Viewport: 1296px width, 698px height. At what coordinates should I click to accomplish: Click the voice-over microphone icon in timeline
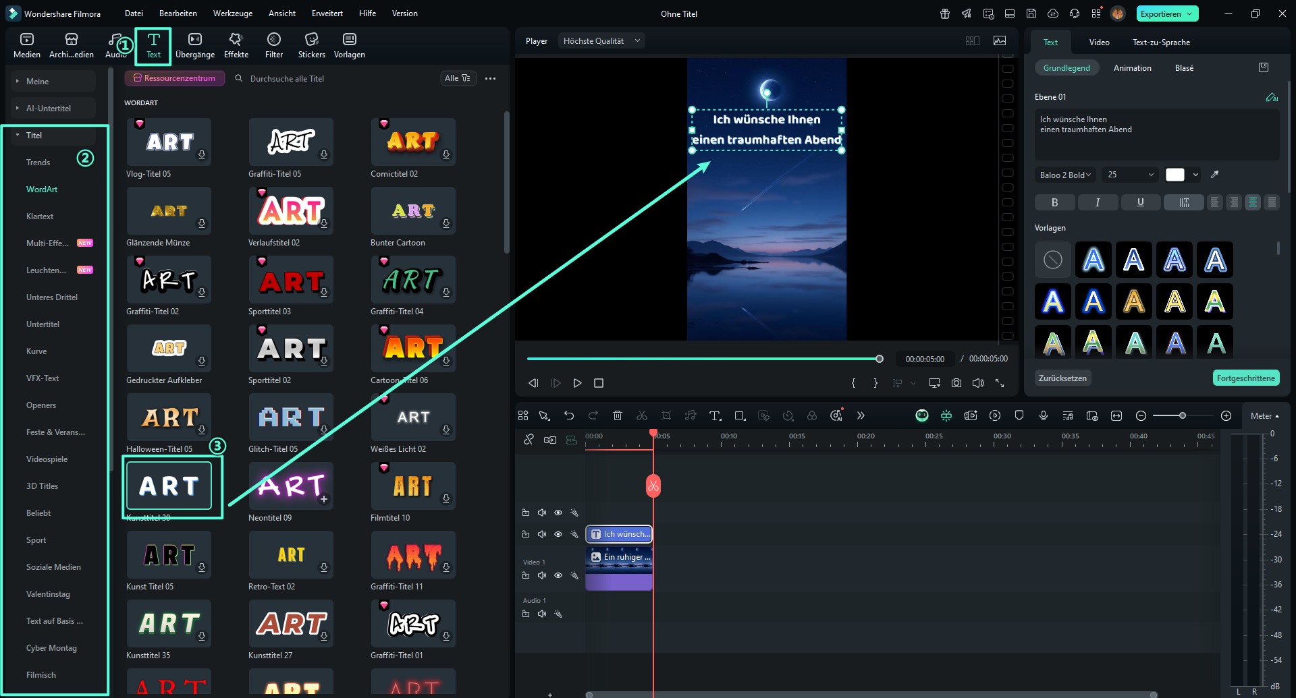pyautogui.click(x=1044, y=415)
